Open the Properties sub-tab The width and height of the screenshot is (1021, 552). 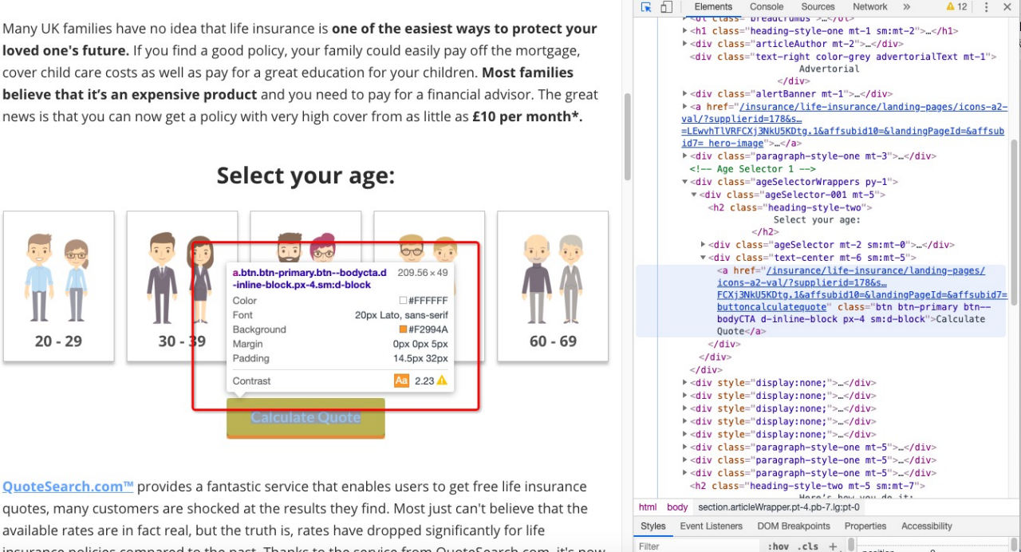coord(865,526)
